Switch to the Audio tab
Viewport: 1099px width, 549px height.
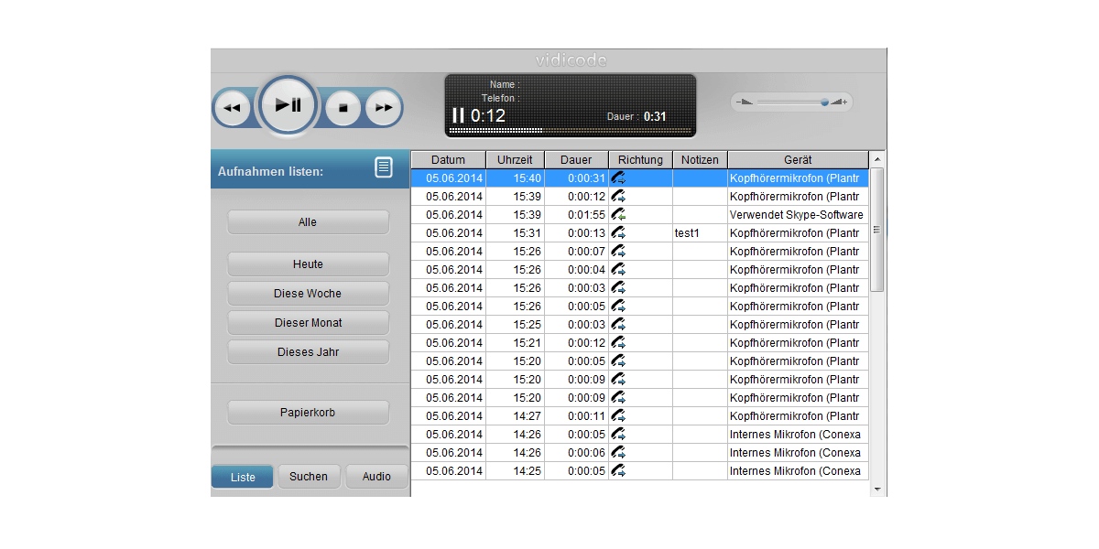pos(376,477)
